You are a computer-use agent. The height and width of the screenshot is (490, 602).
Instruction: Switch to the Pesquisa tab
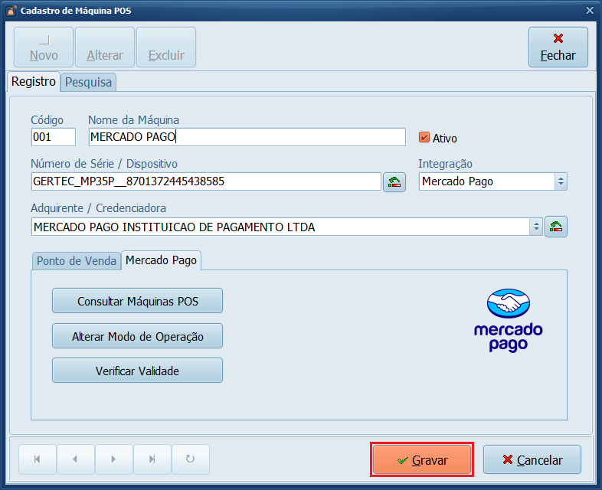88,82
